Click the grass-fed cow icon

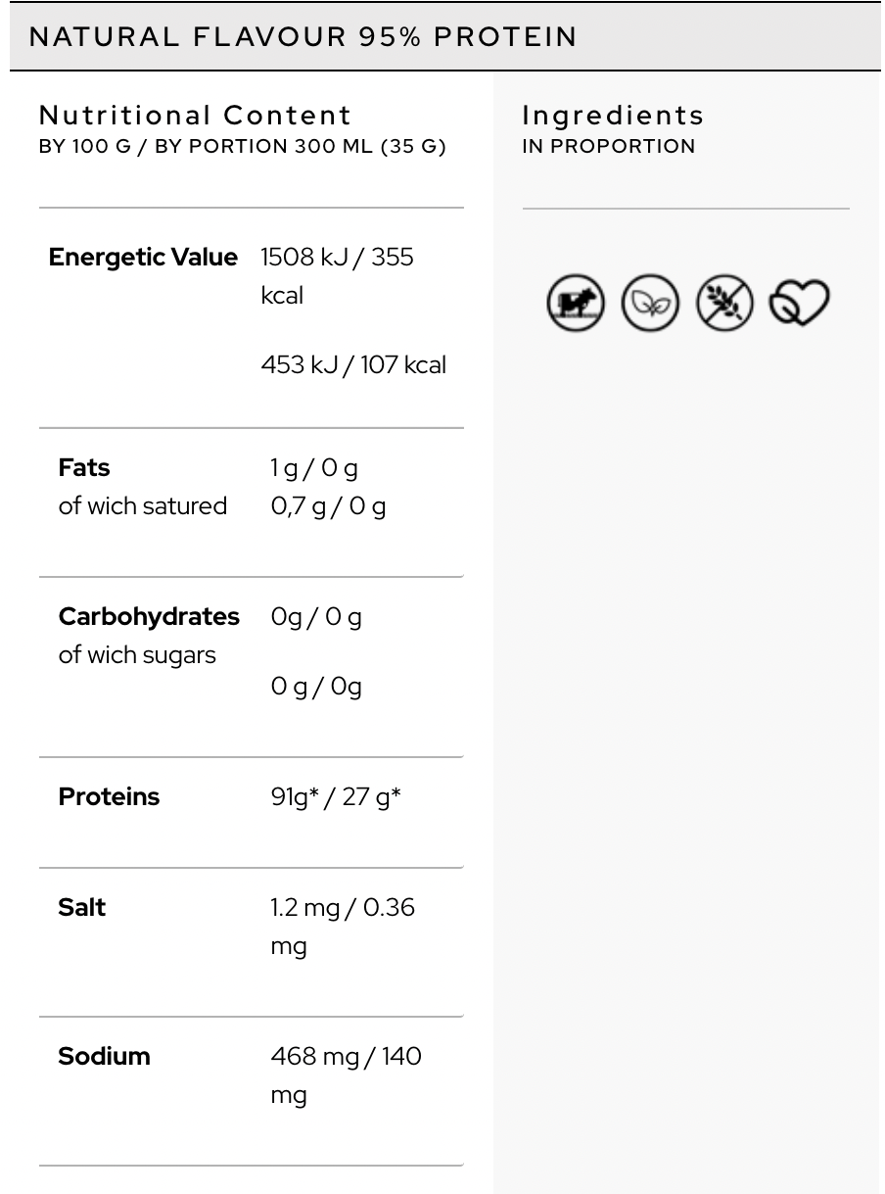coord(576,303)
